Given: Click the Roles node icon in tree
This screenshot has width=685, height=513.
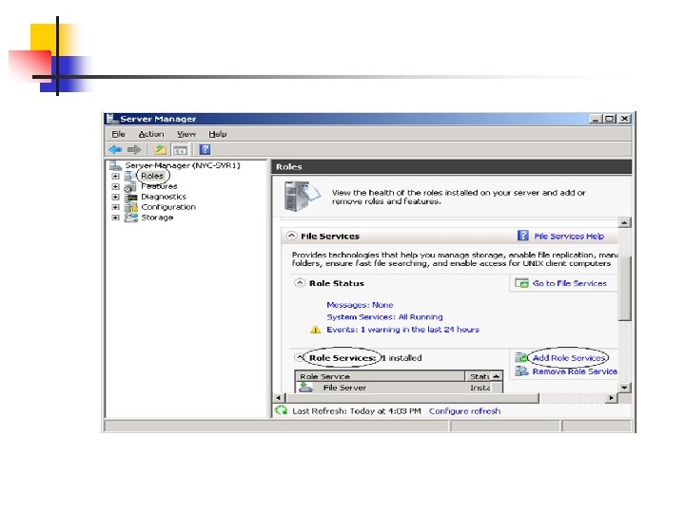Looking at the screenshot, I should 130,177.
